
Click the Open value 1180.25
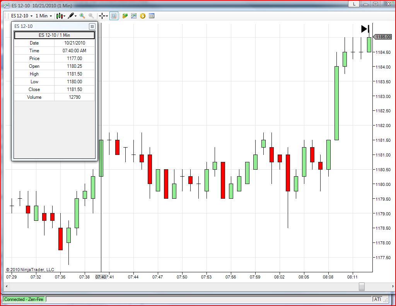click(x=75, y=66)
